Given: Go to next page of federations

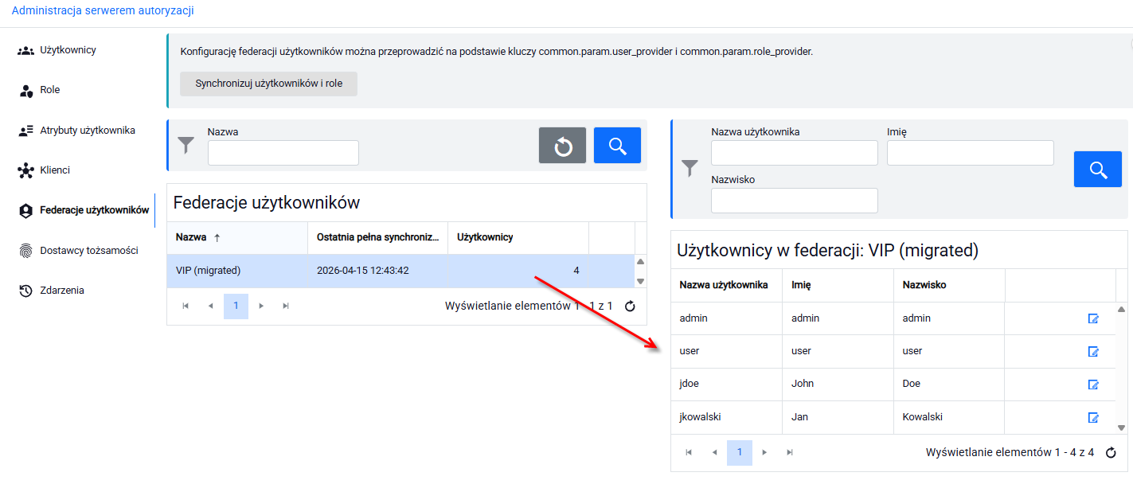Looking at the screenshot, I should (261, 306).
